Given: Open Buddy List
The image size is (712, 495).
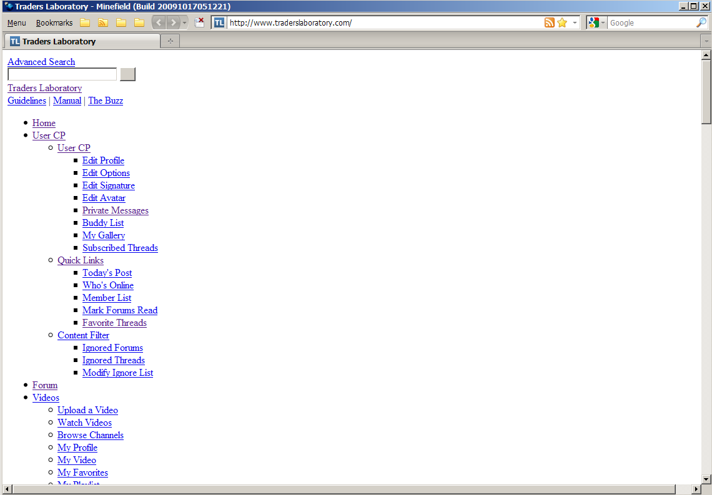Looking at the screenshot, I should click(x=103, y=223).
